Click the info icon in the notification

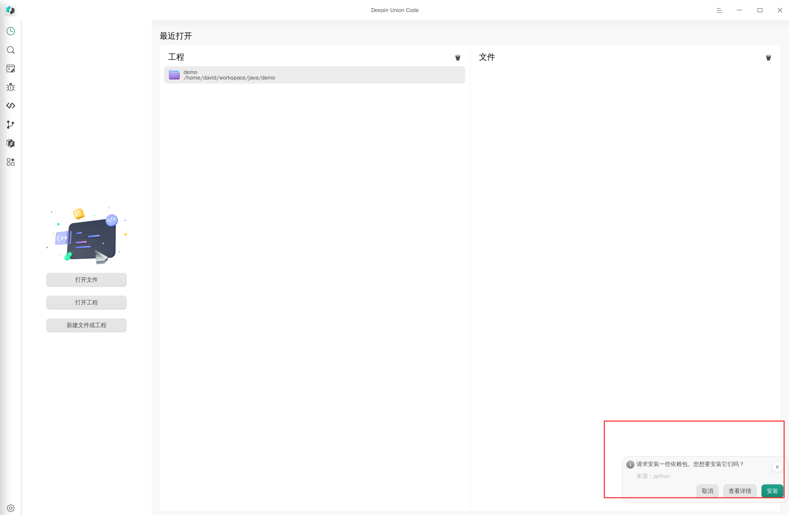click(x=630, y=465)
